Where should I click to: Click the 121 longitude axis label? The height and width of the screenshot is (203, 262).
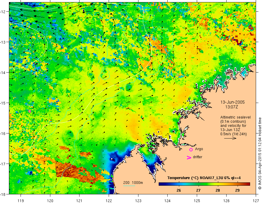(x=79, y=201)
